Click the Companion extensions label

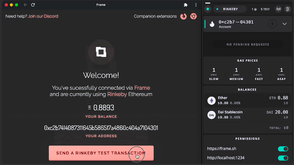tap(155, 16)
